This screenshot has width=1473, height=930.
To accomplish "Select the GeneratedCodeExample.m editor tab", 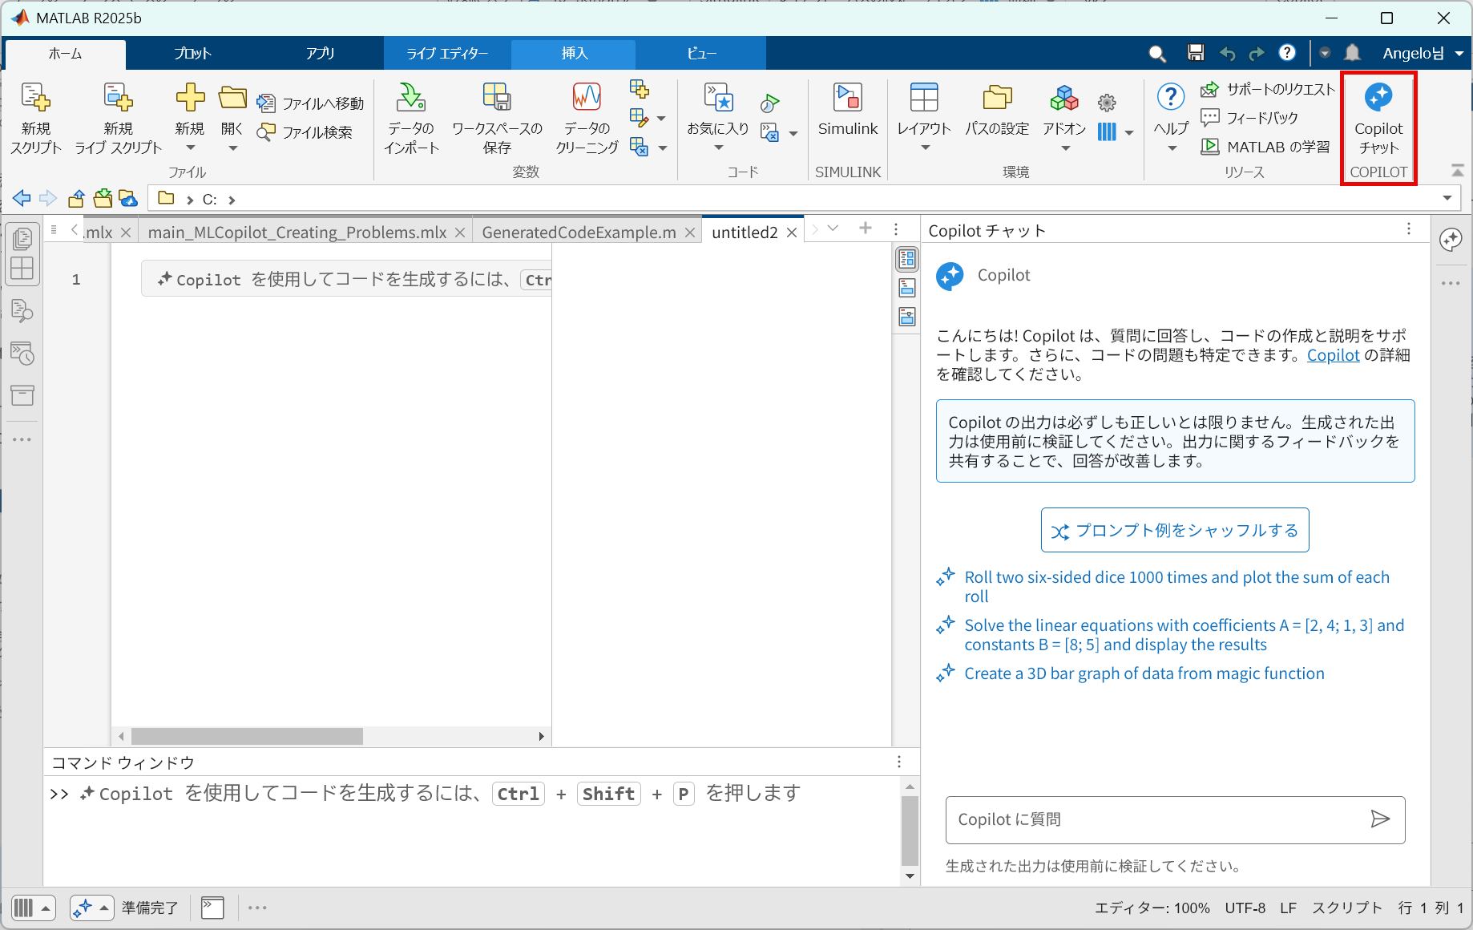I will pos(579,232).
